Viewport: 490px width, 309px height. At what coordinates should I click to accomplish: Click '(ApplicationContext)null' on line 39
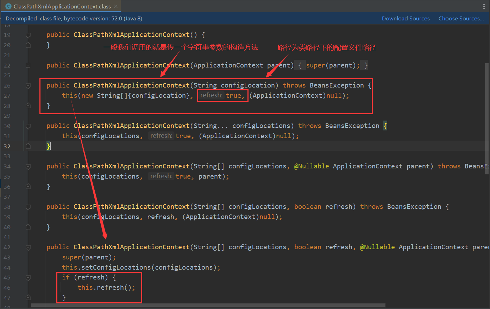tap(228, 217)
